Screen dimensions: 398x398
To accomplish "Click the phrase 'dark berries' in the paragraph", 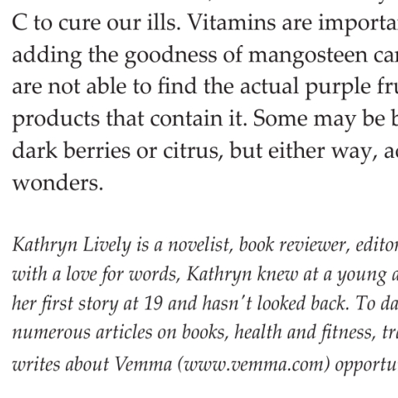I will 72,151.
